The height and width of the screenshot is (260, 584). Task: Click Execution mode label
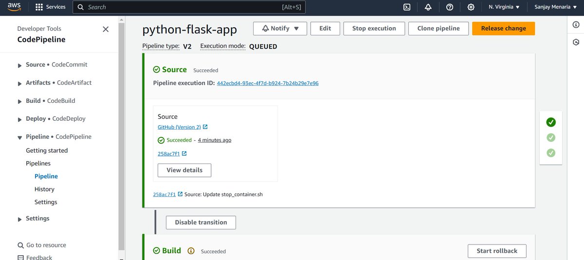click(x=223, y=47)
